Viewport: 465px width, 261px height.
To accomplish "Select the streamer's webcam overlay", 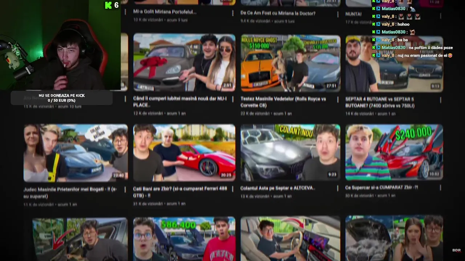I will coord(60,45).
